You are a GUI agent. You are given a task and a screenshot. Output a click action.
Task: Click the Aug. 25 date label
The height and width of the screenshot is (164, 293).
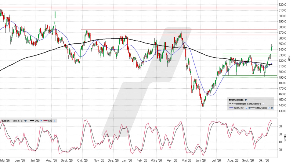tap(51, 160)
